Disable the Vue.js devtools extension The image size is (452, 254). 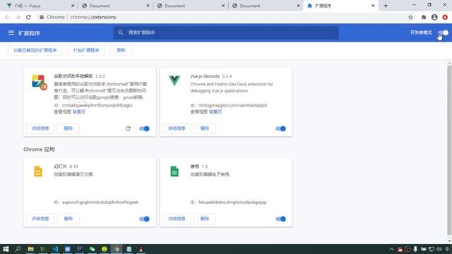pos(280,128)
